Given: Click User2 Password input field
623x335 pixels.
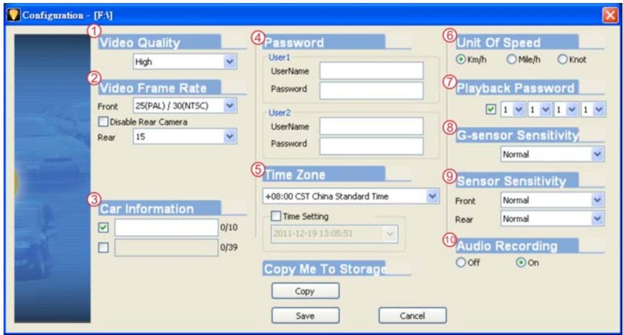Looking at the screenshot, I should pyautogui.click(x=372, y=146).
